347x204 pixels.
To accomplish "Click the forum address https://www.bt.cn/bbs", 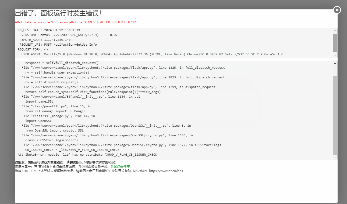I will (166, 171).
